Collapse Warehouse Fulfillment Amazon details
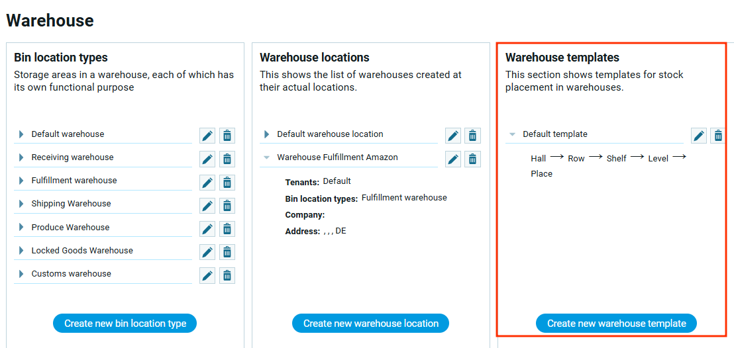Viewport: 734px width, 348px height. pyautogui.click(x=266, y=157)
